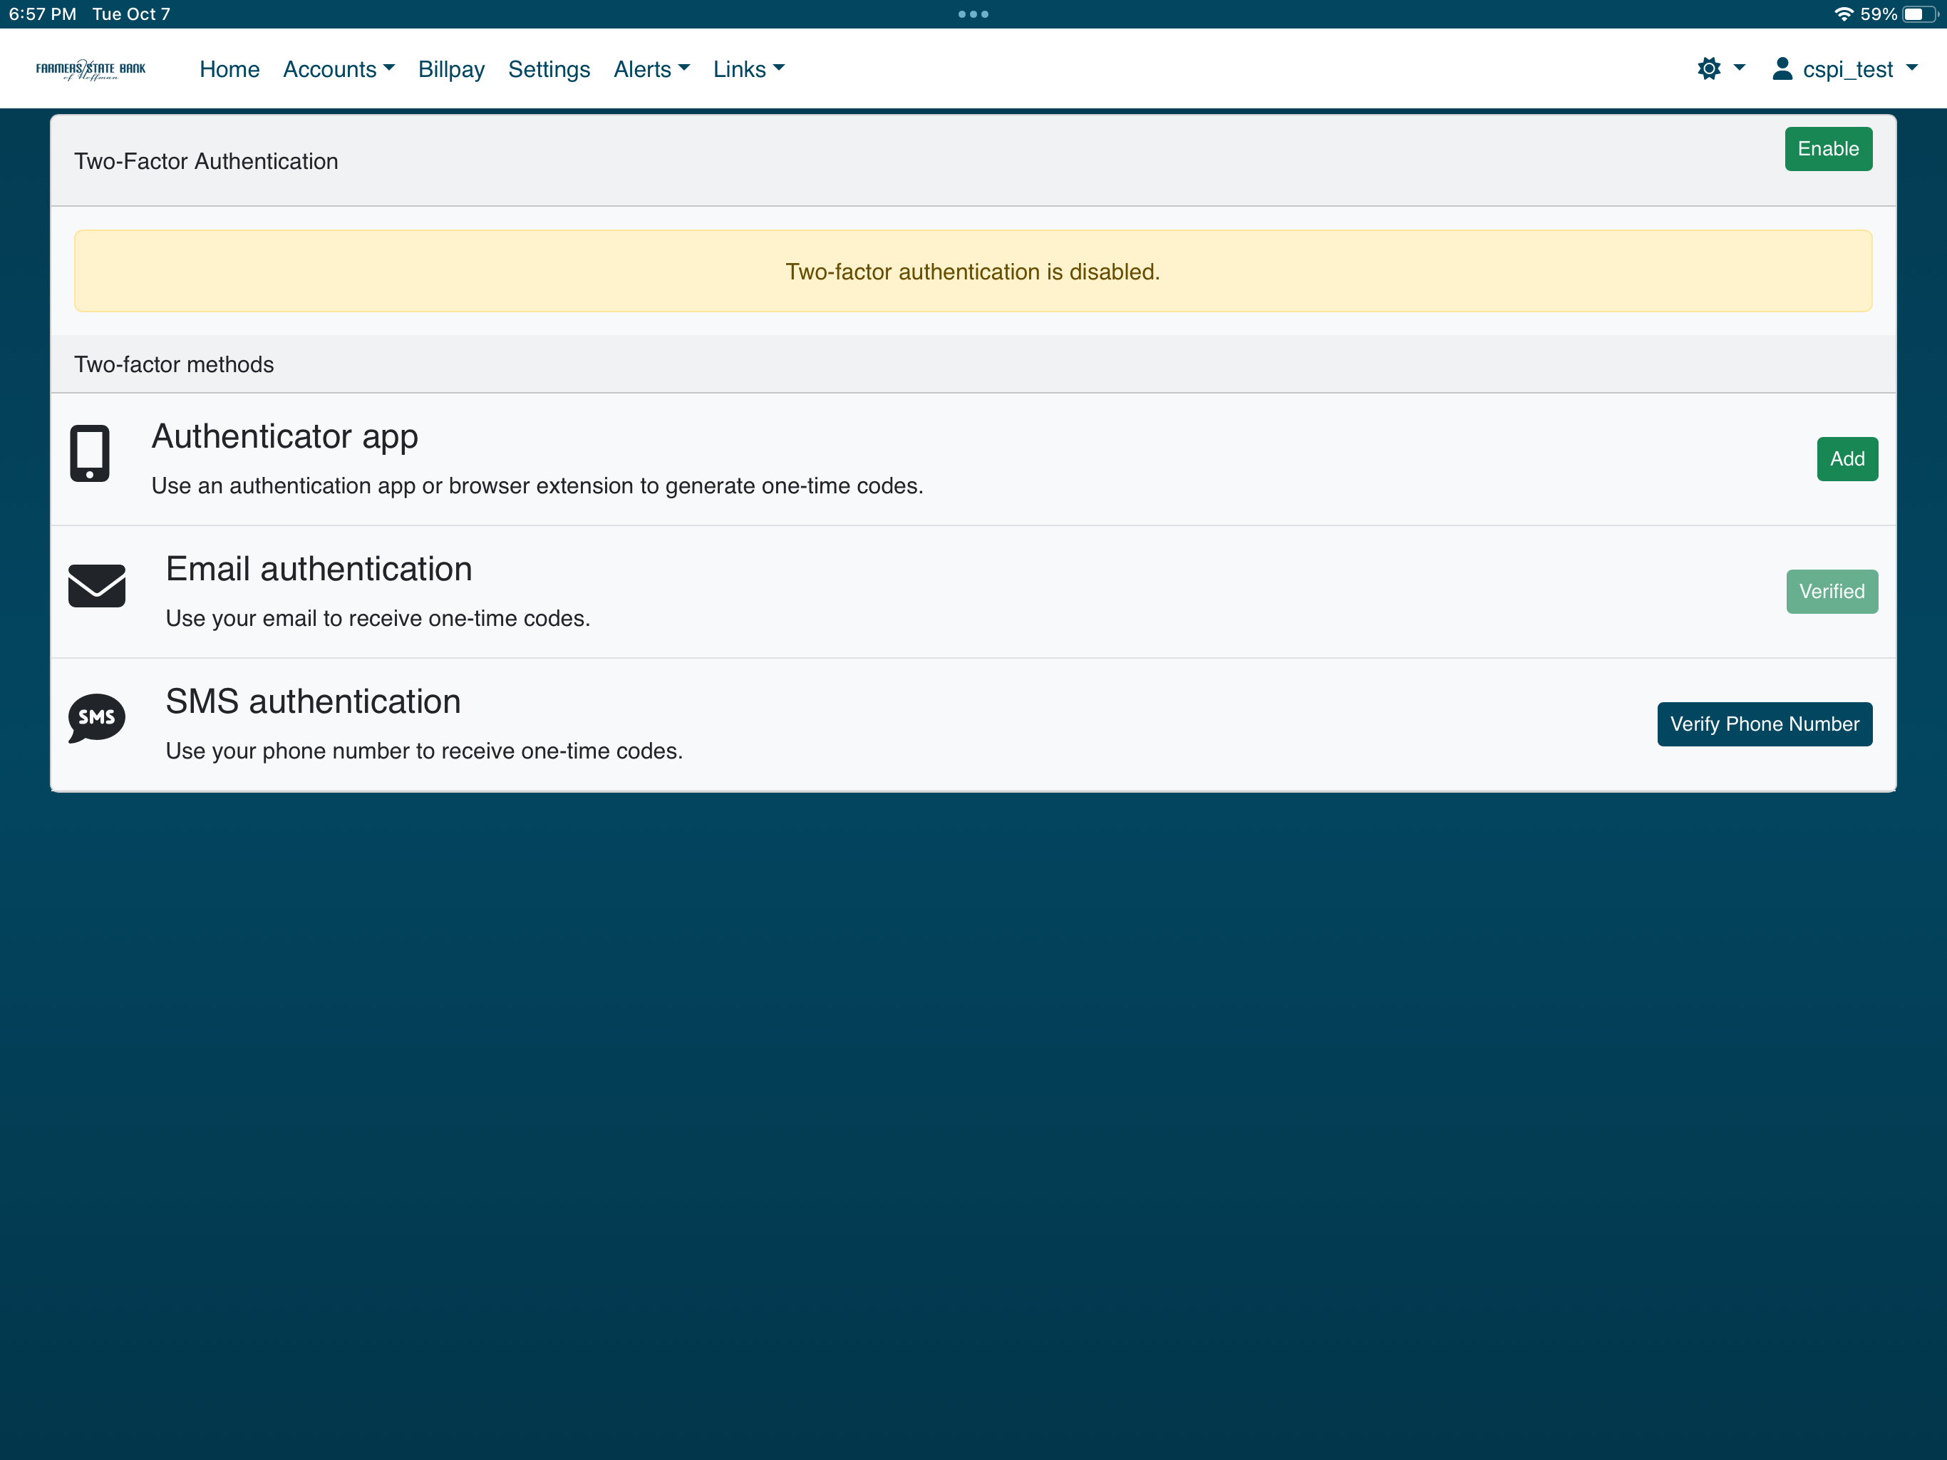This screenshot has height=1460, width=1947.
Task: Open the Settings page
Action: (x=549, y=68)
